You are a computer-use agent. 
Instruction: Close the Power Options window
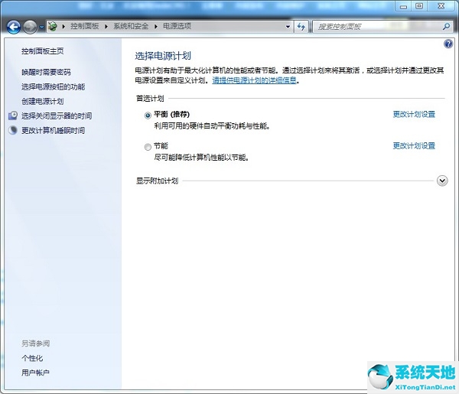click(x=441, y=6)
